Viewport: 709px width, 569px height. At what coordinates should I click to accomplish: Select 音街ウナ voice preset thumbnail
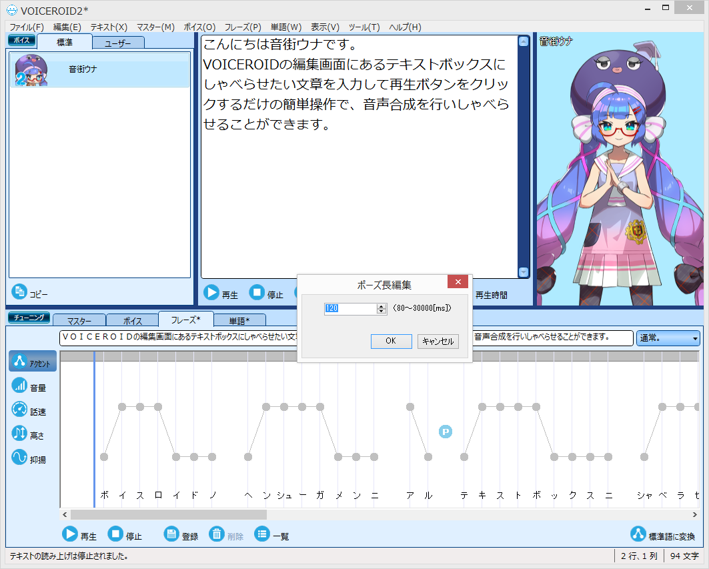(x=31, y=70)
